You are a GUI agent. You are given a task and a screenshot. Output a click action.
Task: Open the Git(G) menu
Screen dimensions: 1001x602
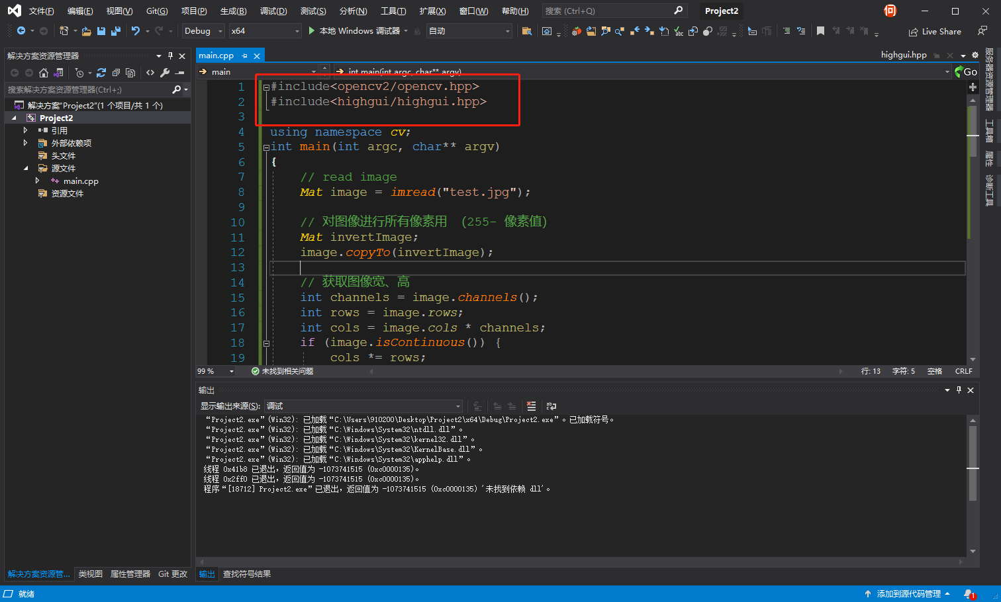pos(157,11)
